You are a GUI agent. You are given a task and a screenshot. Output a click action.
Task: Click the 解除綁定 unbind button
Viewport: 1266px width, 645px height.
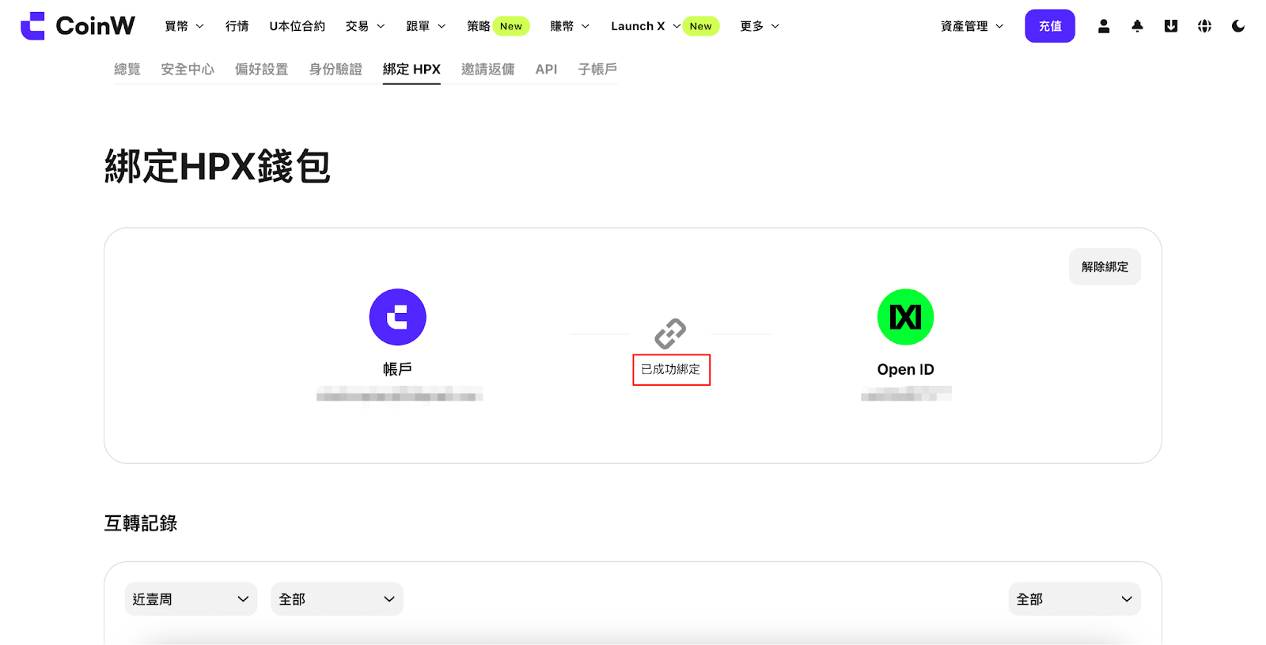tap(1105, 267)
